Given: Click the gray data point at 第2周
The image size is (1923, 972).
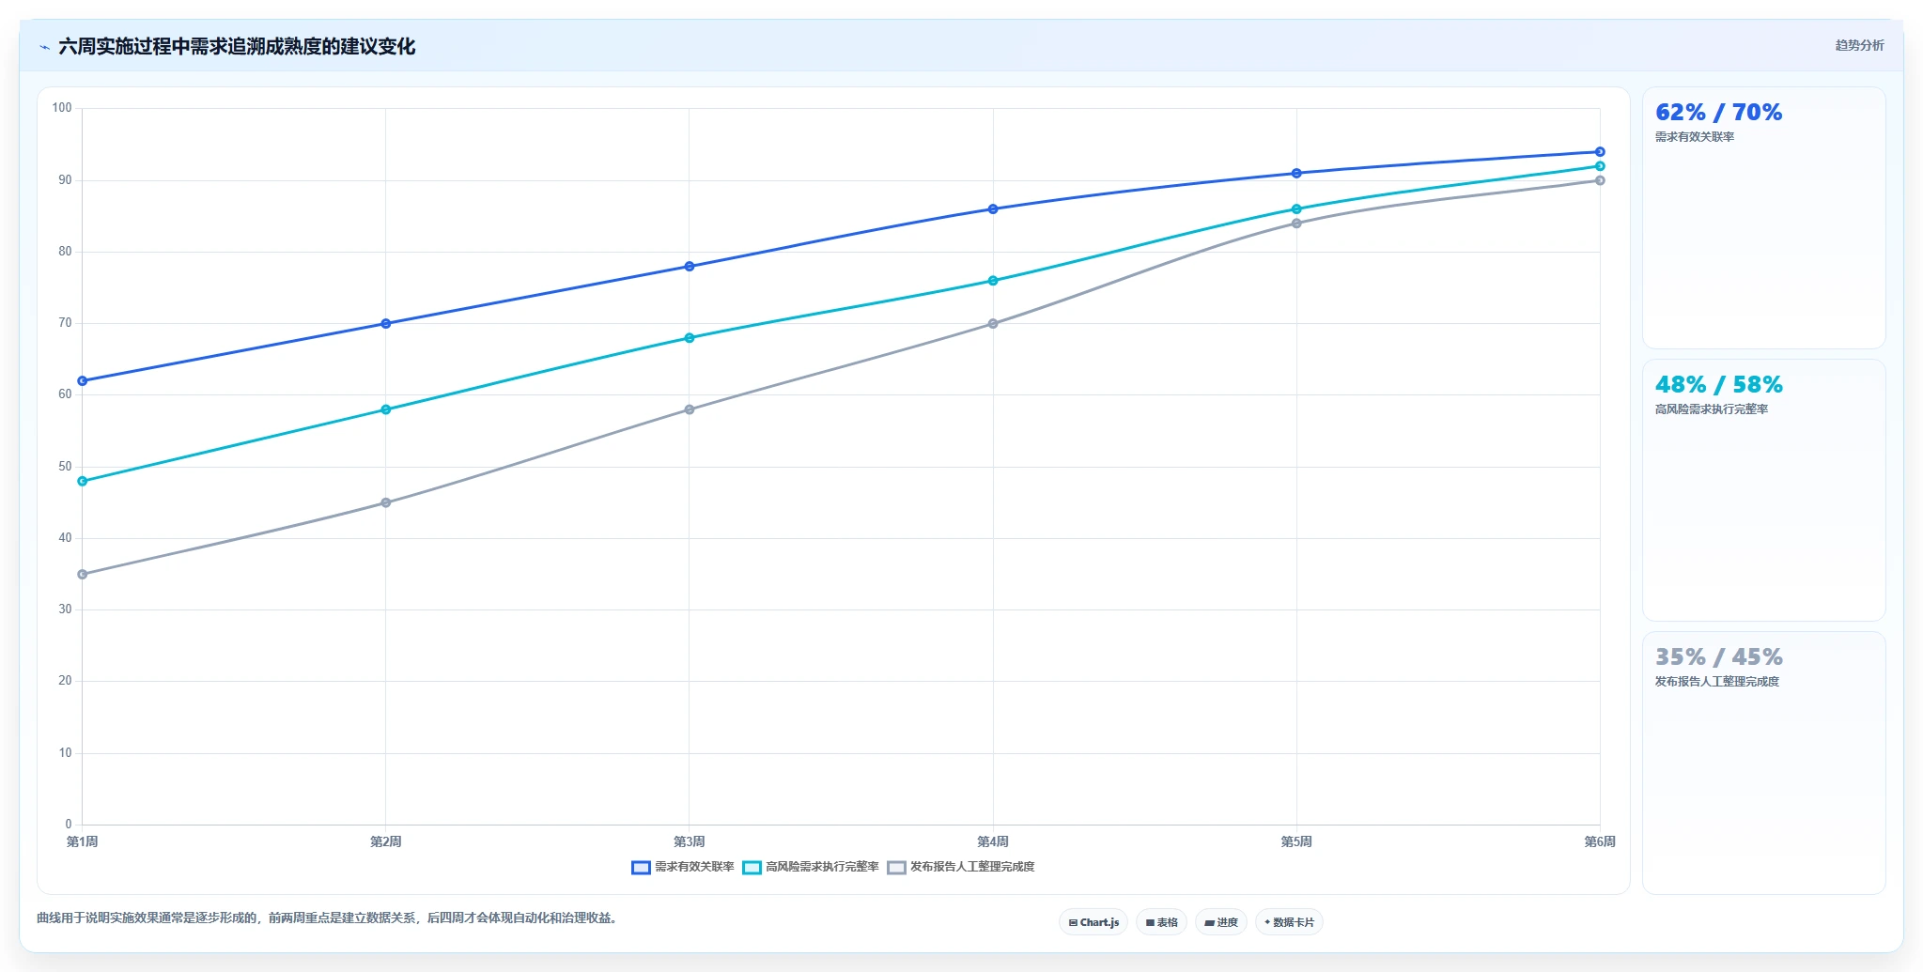Looking at the screenshot, I should pyautogui.click(x=386, y=502).
